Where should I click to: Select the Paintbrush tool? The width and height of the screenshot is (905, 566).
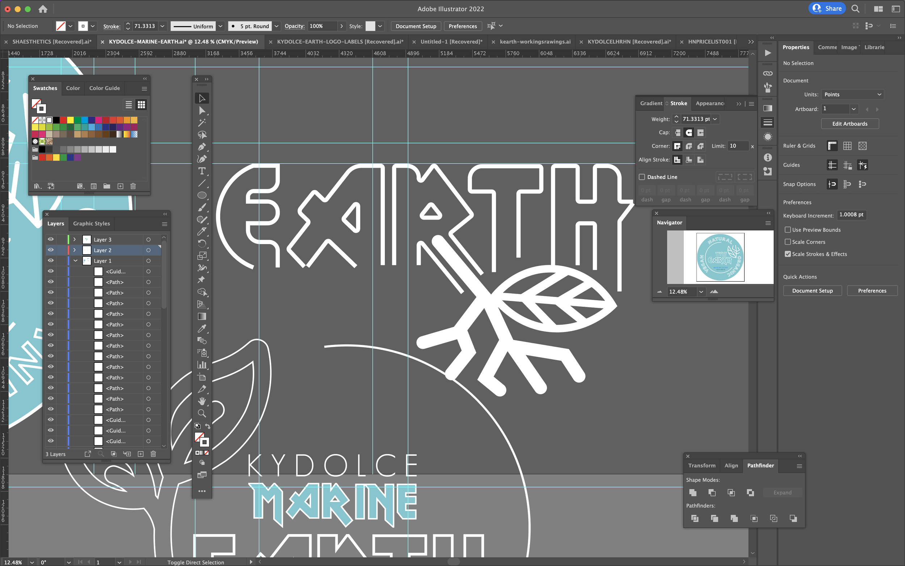click(x=202, y=207)
